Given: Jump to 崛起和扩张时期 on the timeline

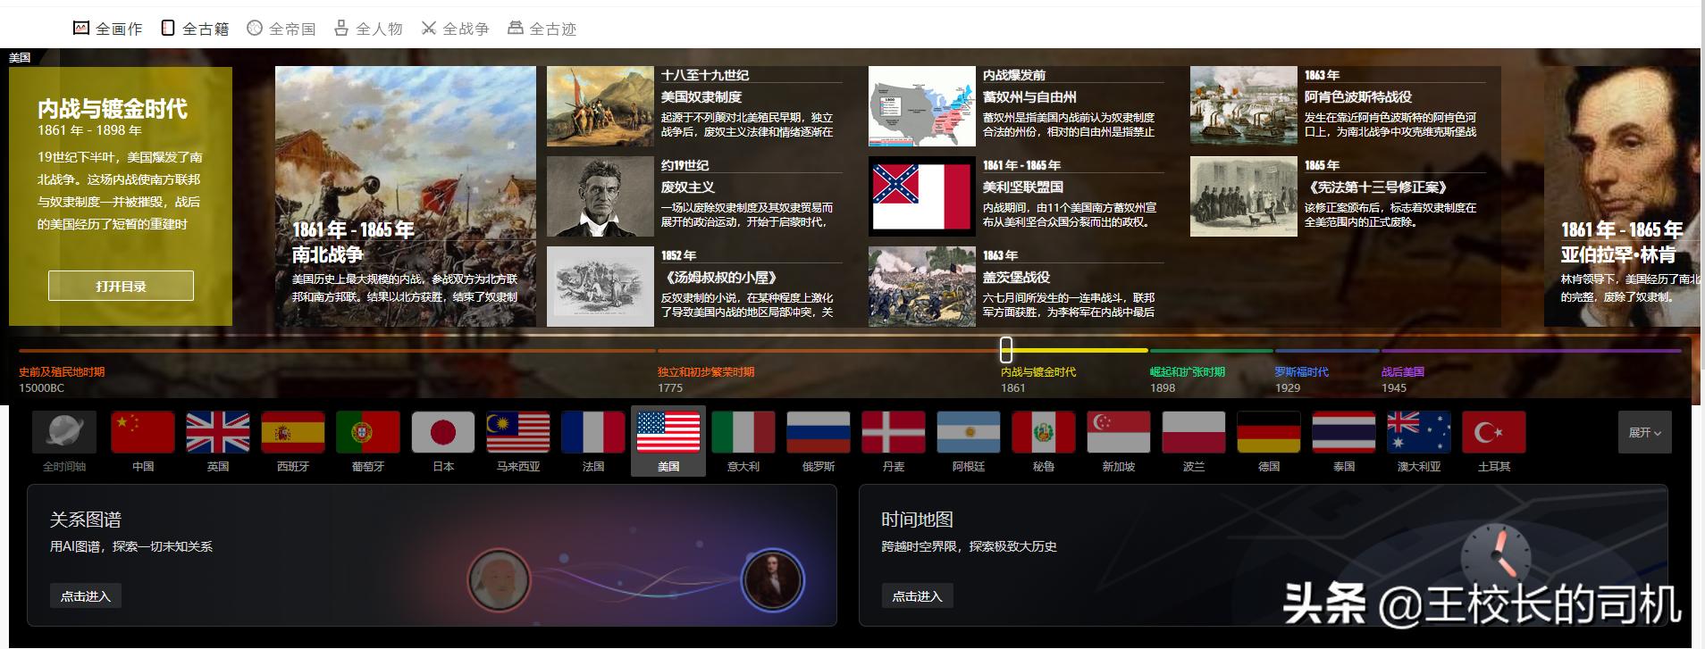Looking at the screenshot, I should [1188, 371].
